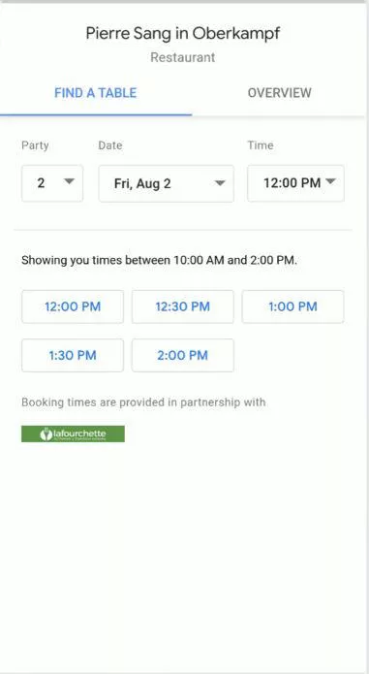Click the Party label
369x674 pixels.
35,145
